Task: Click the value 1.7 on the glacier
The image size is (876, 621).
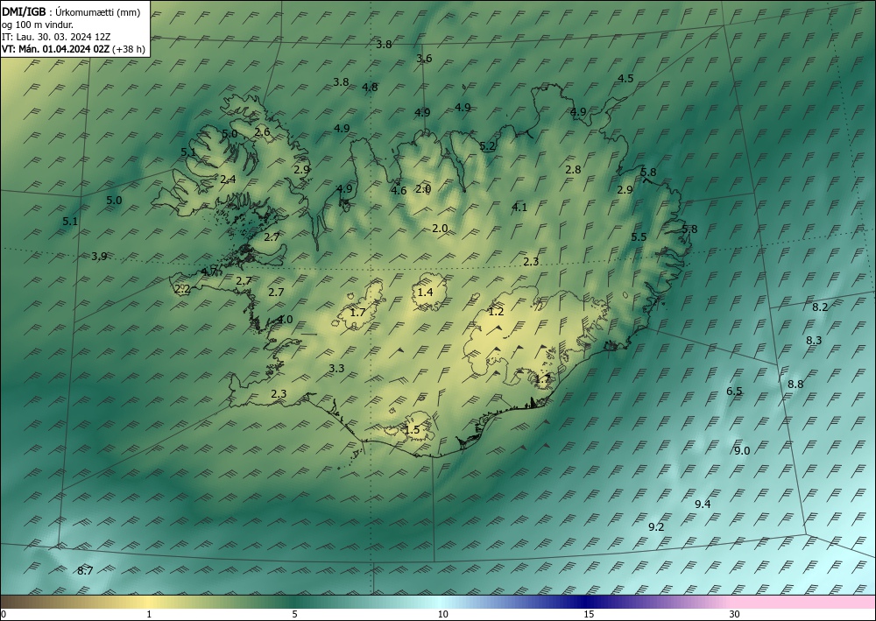Action: [357, 312]
